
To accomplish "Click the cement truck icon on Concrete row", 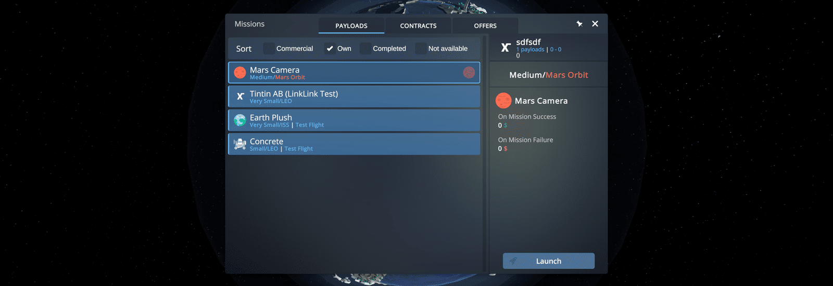I will point(240,144).
